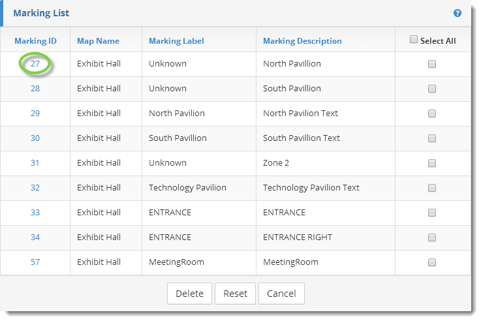Cancel the marking list dialog

point(281,294)
